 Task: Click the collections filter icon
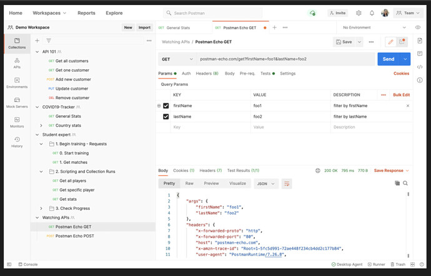coord(49,40)
